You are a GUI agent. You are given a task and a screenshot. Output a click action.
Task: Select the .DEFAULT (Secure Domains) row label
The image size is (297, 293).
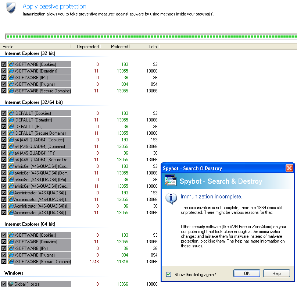click(x=40, y=133)
